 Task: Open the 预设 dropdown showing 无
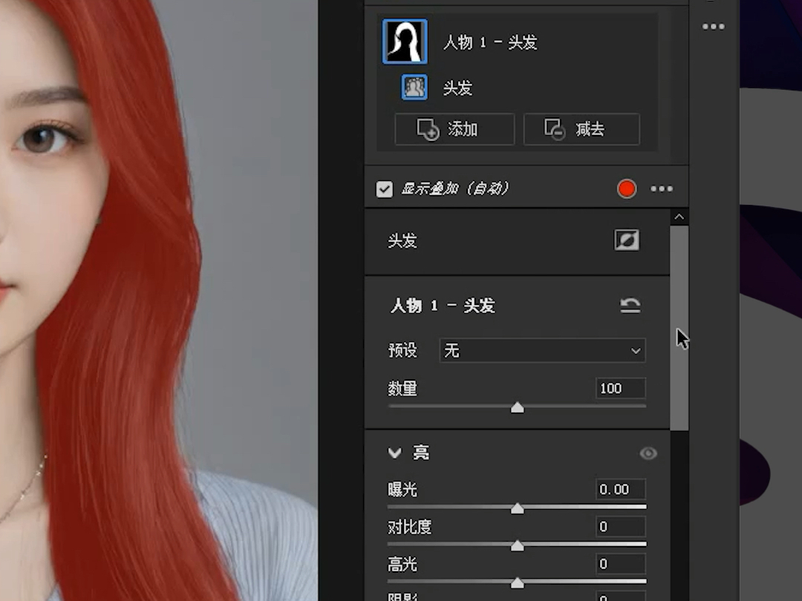[542, 350]
